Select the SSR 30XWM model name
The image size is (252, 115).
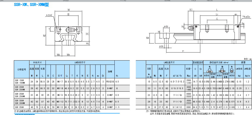(x=20, y=103)
